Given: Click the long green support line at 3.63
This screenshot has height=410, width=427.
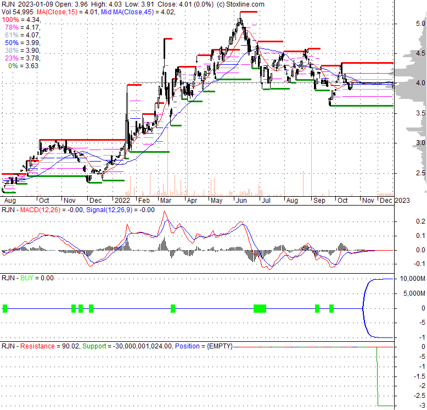Looking at the screenshot, I should (362, 106).
